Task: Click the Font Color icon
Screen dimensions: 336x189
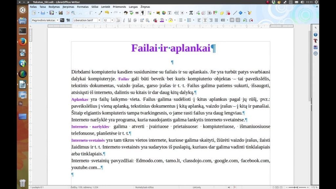Action: pyautogui.click(x=162, y=20)
